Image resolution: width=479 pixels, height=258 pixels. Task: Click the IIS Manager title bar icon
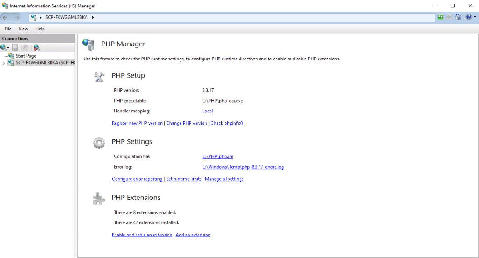pyautogui.click(x=5, y=6)
